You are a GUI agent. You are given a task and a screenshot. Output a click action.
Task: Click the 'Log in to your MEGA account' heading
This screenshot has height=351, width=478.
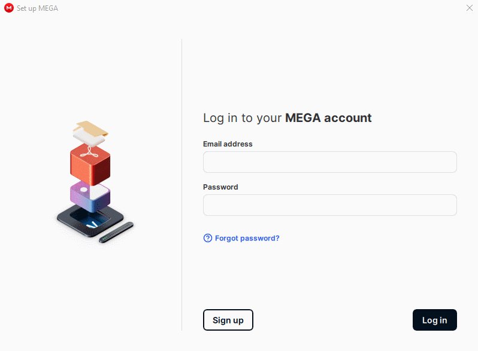(287, 118)
